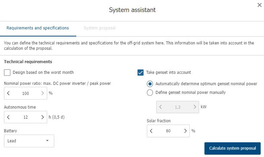
Task: Close the System assistant dialog
Action: 259,5
